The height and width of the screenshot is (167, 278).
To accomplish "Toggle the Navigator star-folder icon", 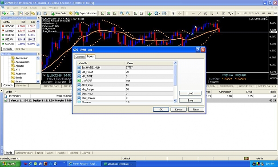I will click(x=33, y=13).
